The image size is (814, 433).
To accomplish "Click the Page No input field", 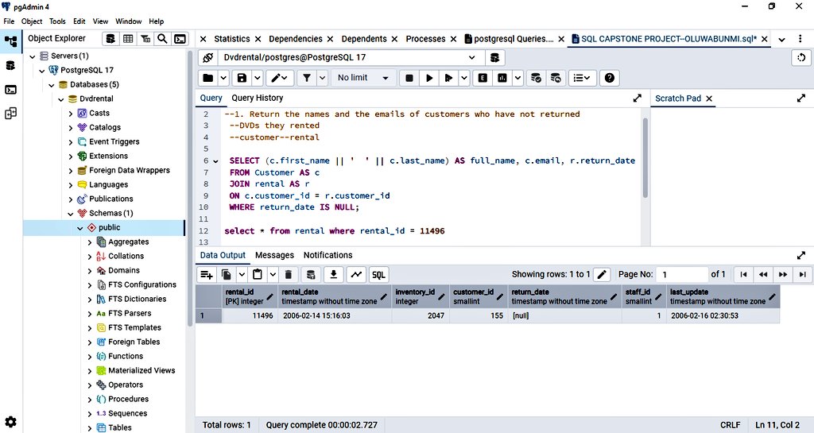I will click(x=682, y=274).
